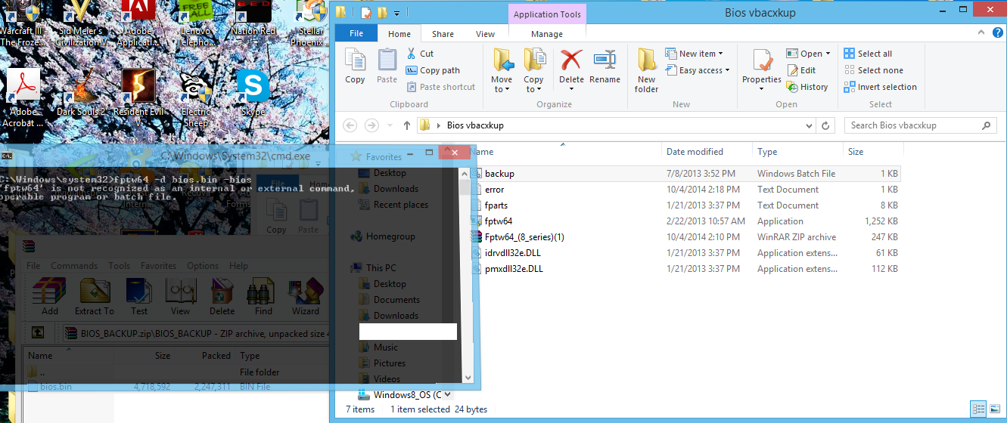Cut the selected file using Cut
The width and height of the screenshot is (1007, 423).
(x=420, y=54)
